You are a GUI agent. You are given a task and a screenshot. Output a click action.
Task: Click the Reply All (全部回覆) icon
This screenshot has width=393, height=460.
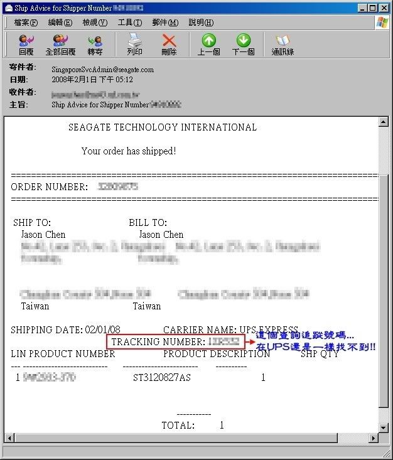tap(60, 45)
